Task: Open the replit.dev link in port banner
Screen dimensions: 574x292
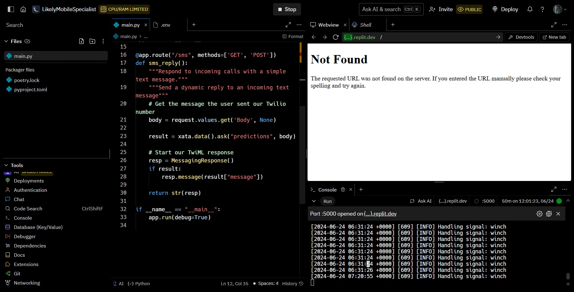Action: click(380, 214)
